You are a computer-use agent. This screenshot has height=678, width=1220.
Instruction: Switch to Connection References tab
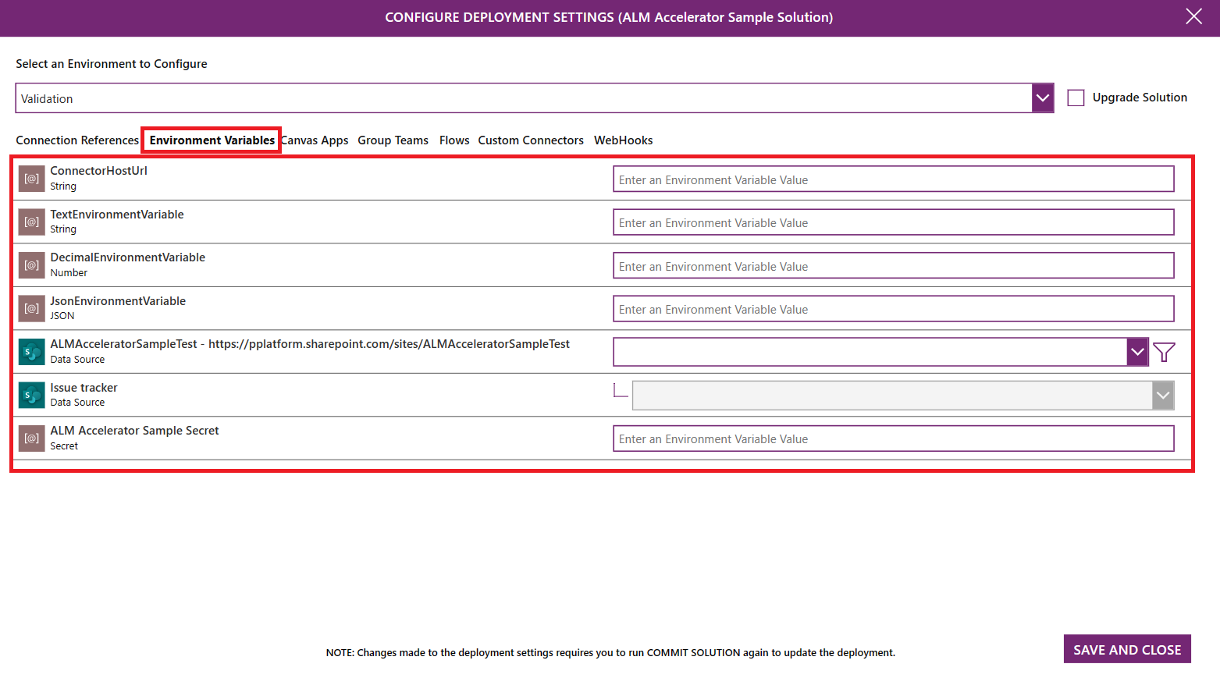[77, 140]
